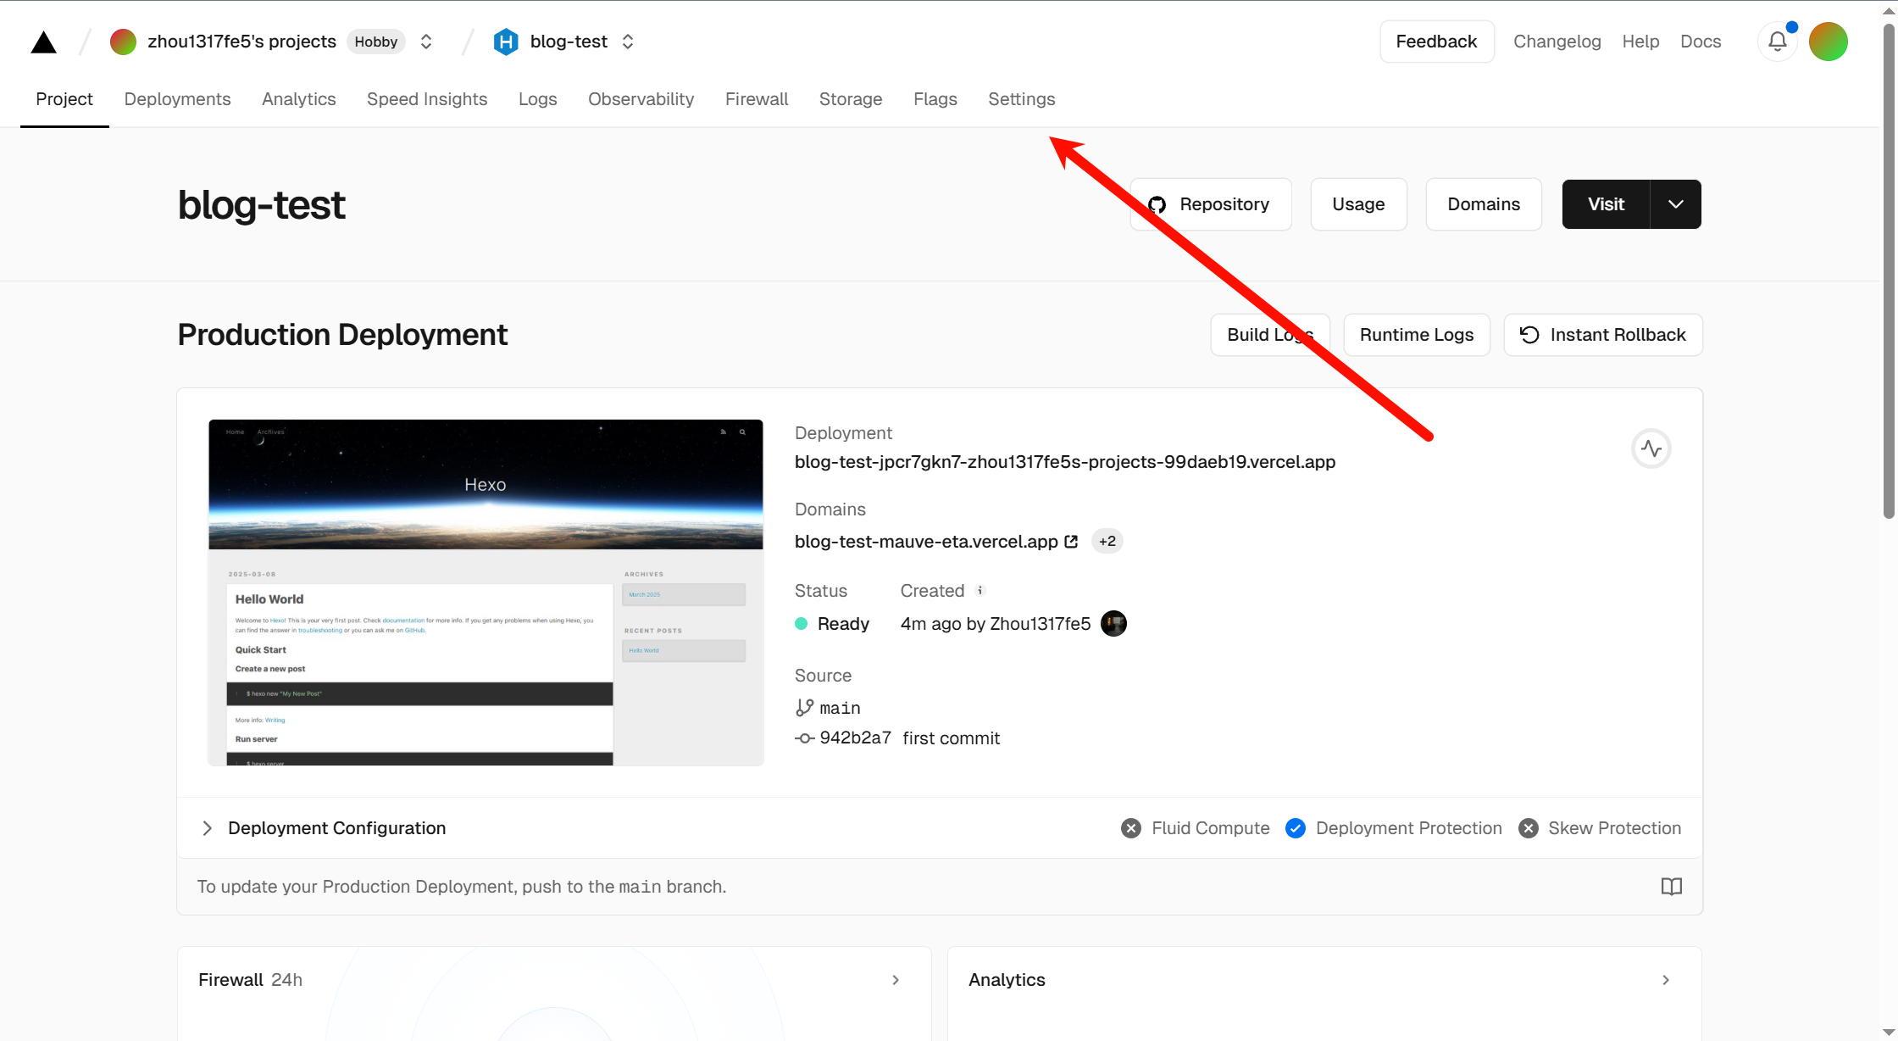Open the deployment activity pulse icon

[x=1651, y=448]
